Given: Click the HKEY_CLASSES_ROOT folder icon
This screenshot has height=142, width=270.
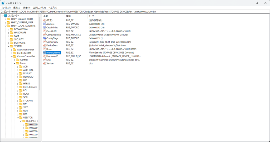Looking at the screenshot, I should (9, 19).
